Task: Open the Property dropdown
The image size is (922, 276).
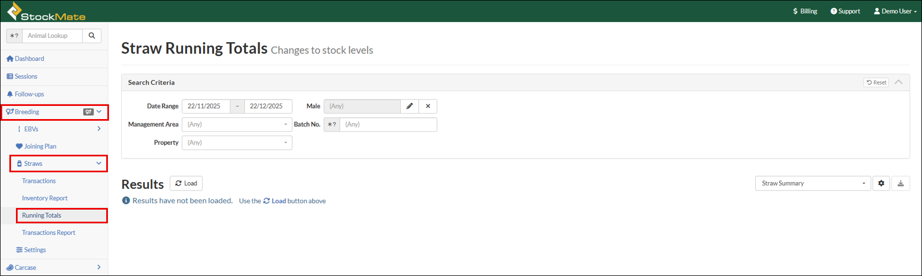Action: 237,143
